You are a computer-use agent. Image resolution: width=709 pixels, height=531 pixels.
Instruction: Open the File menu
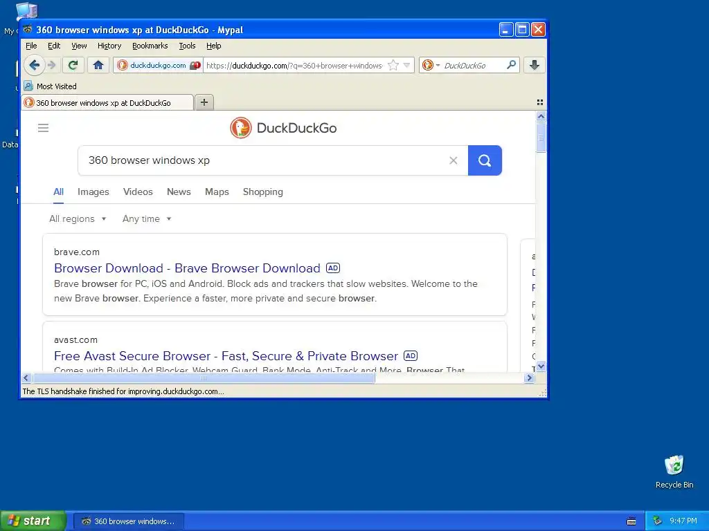click(x=31, y=46)
